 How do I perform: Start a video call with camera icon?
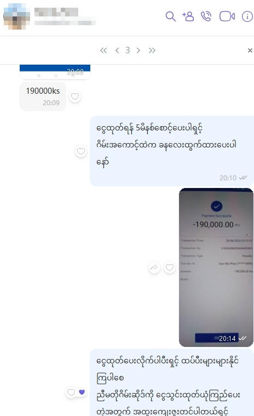point(227,16)
